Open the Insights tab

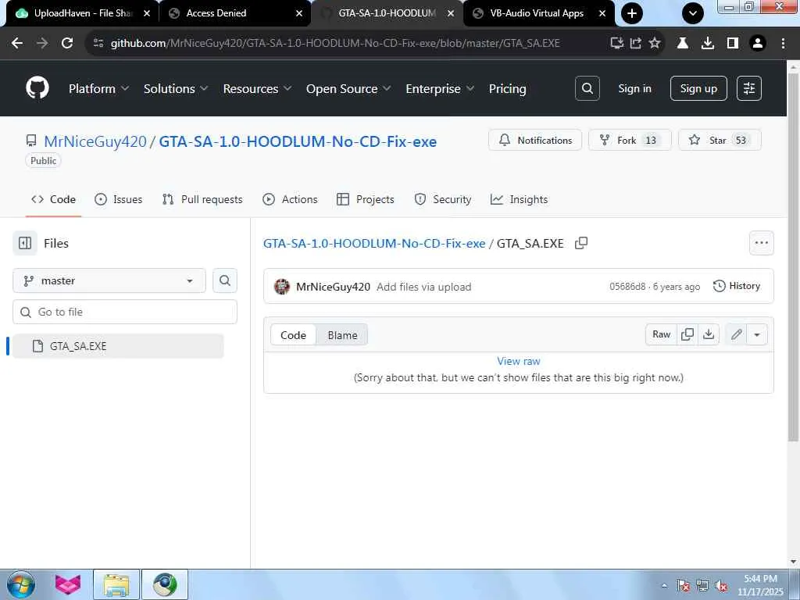coord(519,199)
